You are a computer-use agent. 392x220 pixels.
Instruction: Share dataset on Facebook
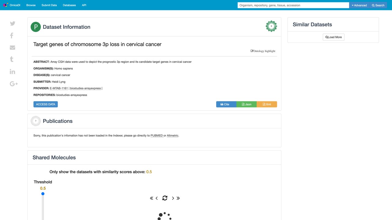(12, 35)
